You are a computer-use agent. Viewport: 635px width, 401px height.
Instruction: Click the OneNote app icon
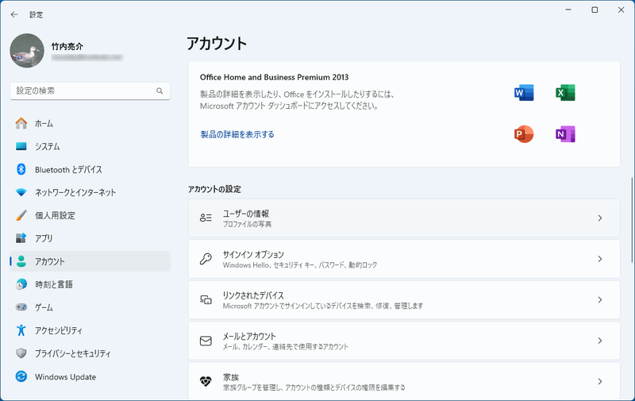[565, 134]
